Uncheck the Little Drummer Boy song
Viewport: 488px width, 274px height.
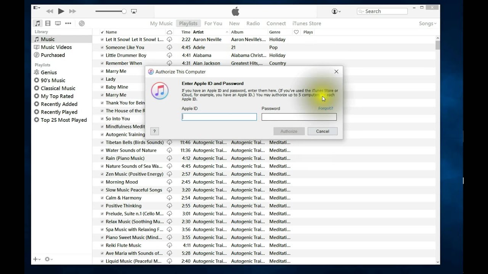[102, 56]
